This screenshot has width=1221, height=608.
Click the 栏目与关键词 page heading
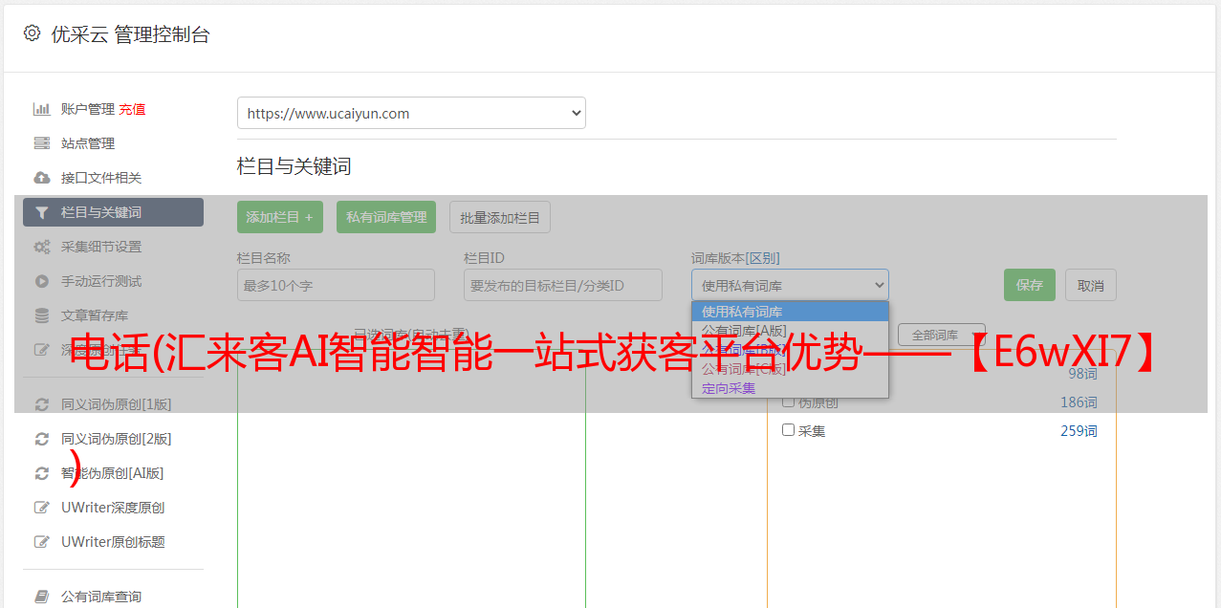point(294,166)
